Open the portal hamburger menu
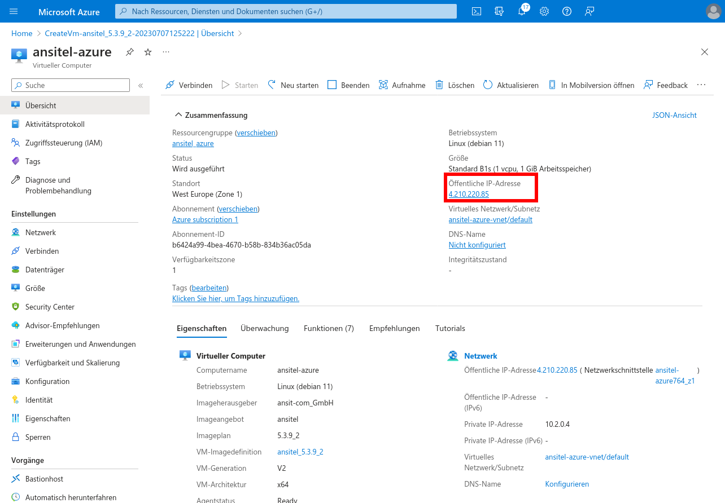Image resolution: width=725 pixels, height=503 pixels. coord(14,11)
